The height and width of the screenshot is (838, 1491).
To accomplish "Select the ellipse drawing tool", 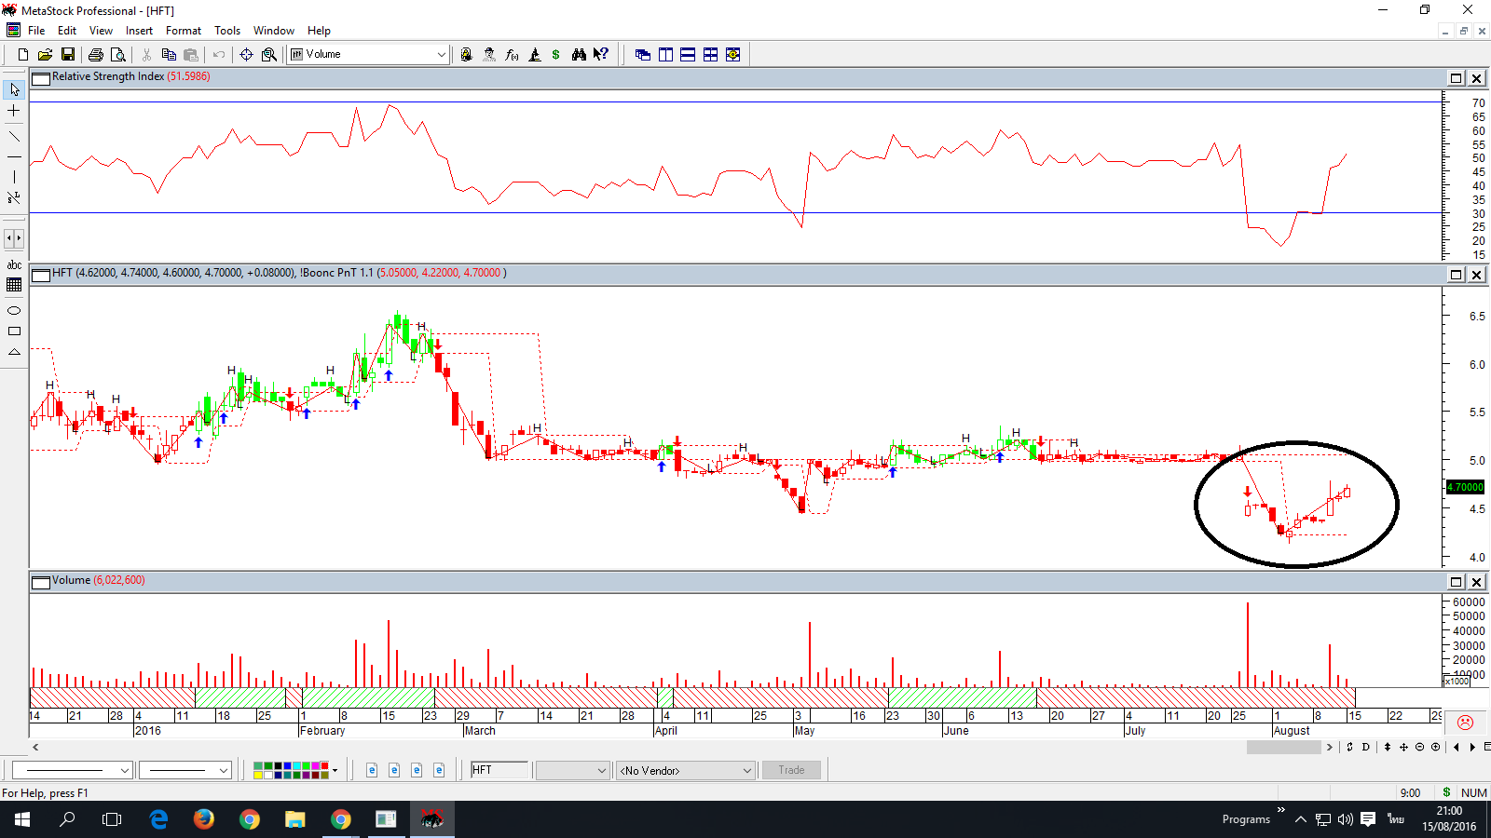I will pyautogui.click(x=14, y=310).
